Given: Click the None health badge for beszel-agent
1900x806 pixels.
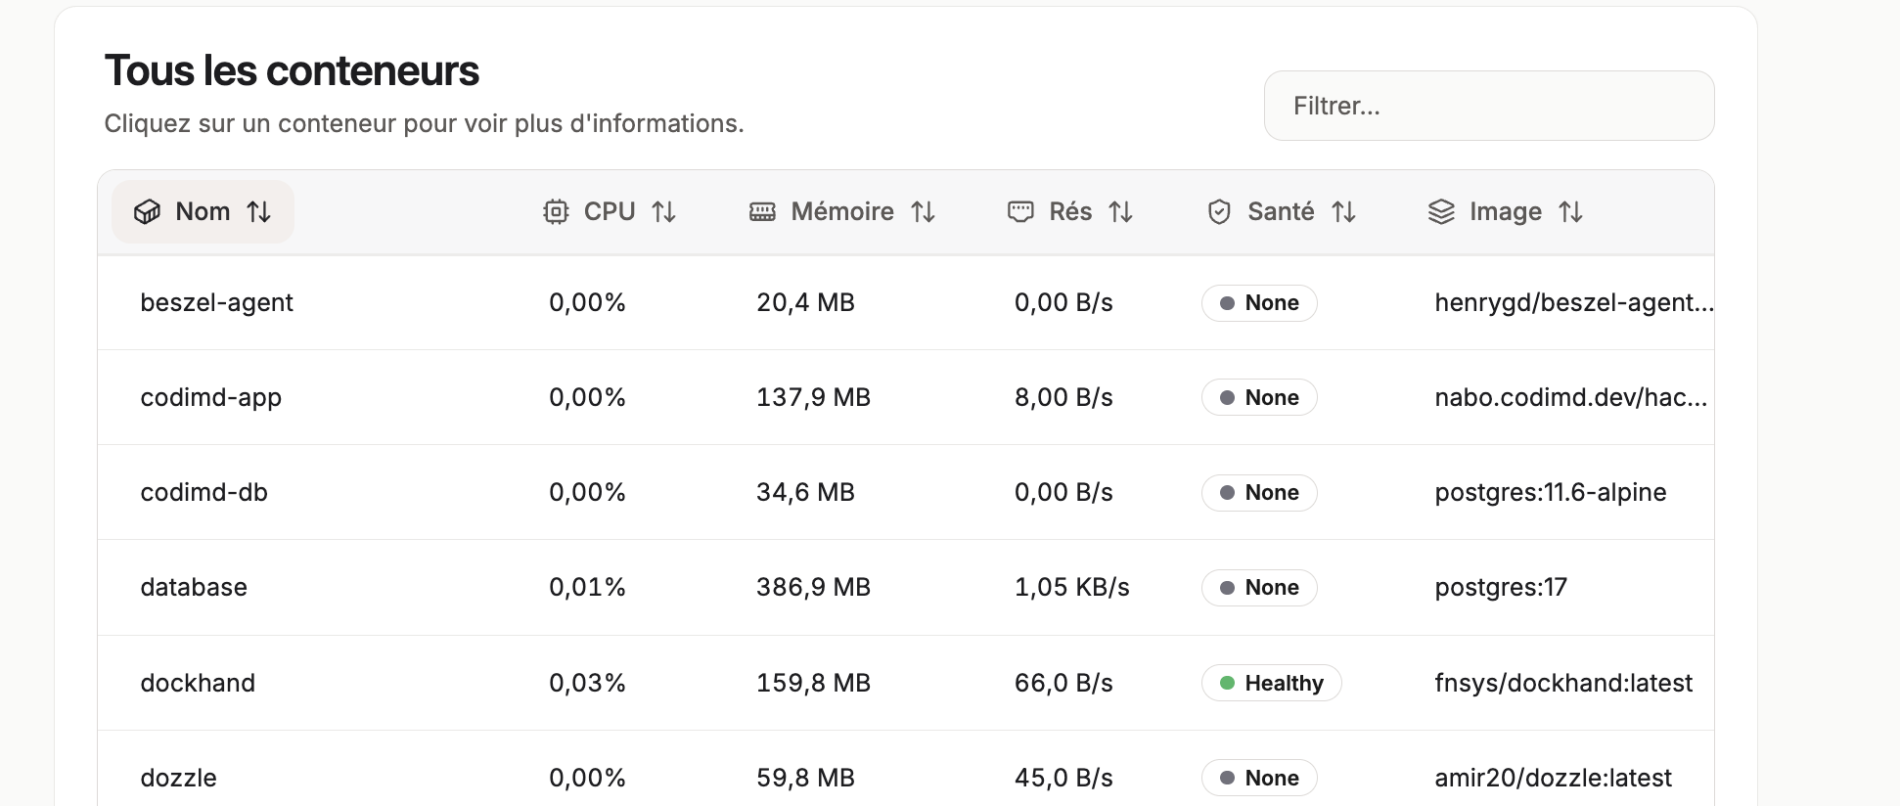Looking at the screenshot, I should coord(1259,303).
